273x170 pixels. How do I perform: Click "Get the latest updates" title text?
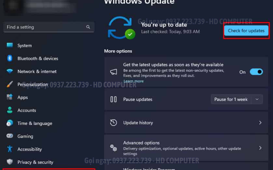(173, 65)
